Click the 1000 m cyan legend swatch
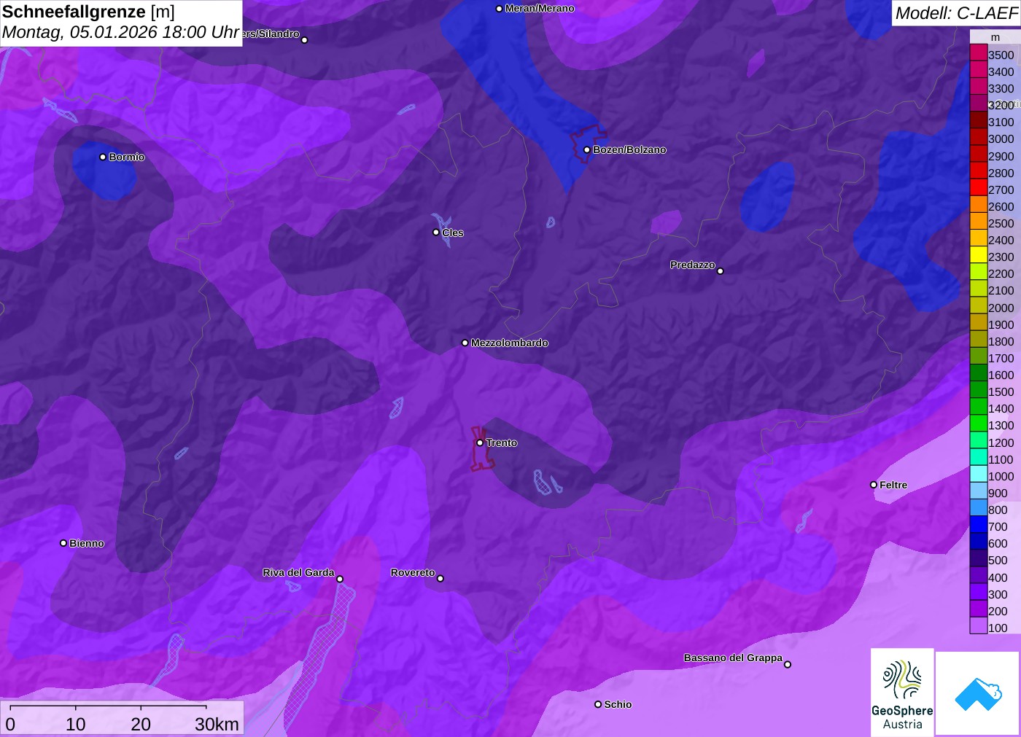Screen dimensions: 1021x737 point(979,474)
